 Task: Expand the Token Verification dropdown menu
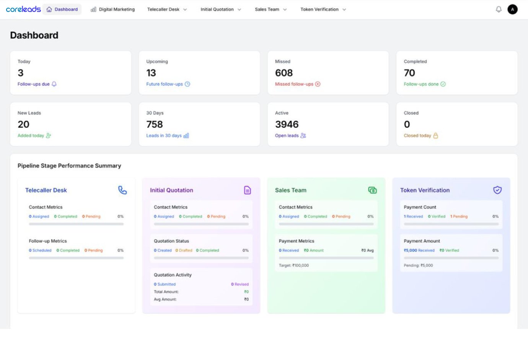323,10
